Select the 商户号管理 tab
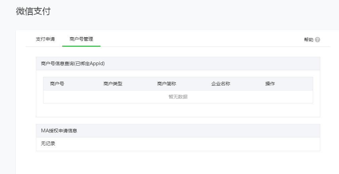This screenshot has width=339, height=174. click(81, 39)
